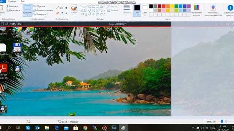Screen dimensions: 234x131
Task: Choose the Curve shape
Action: pos(86,7)
